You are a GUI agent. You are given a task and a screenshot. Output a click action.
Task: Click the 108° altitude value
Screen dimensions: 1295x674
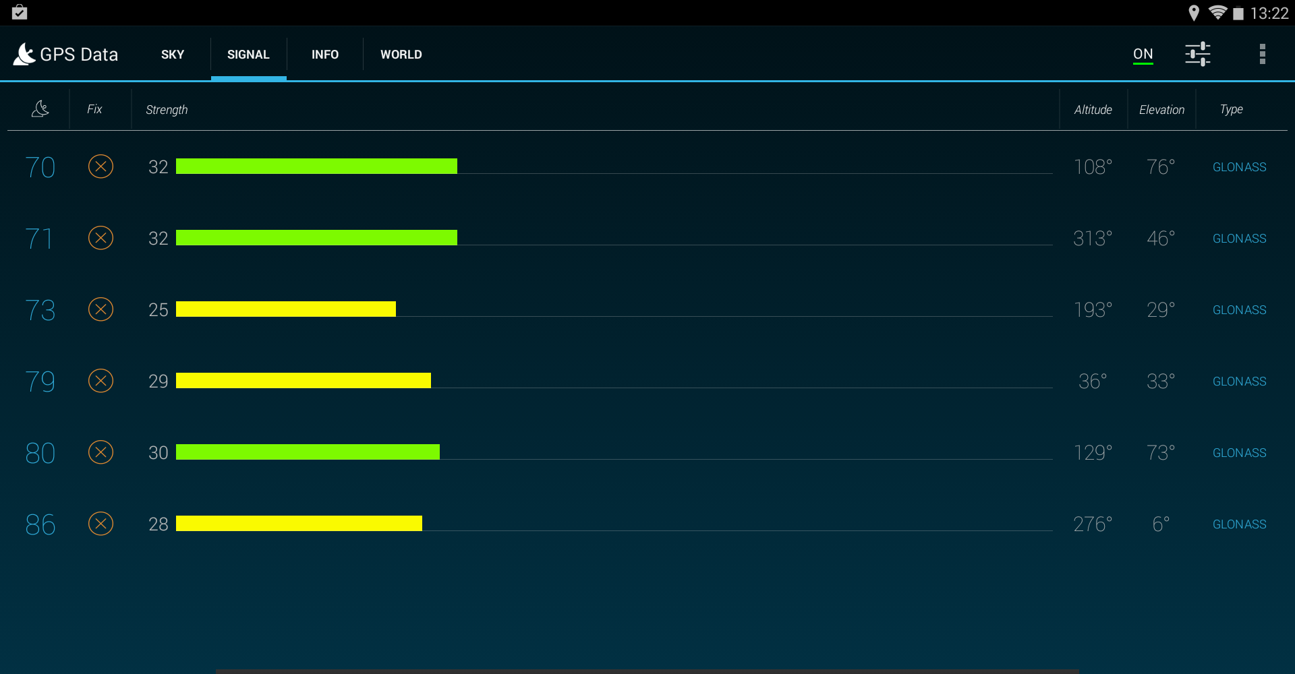click(x=1093, y=167)
